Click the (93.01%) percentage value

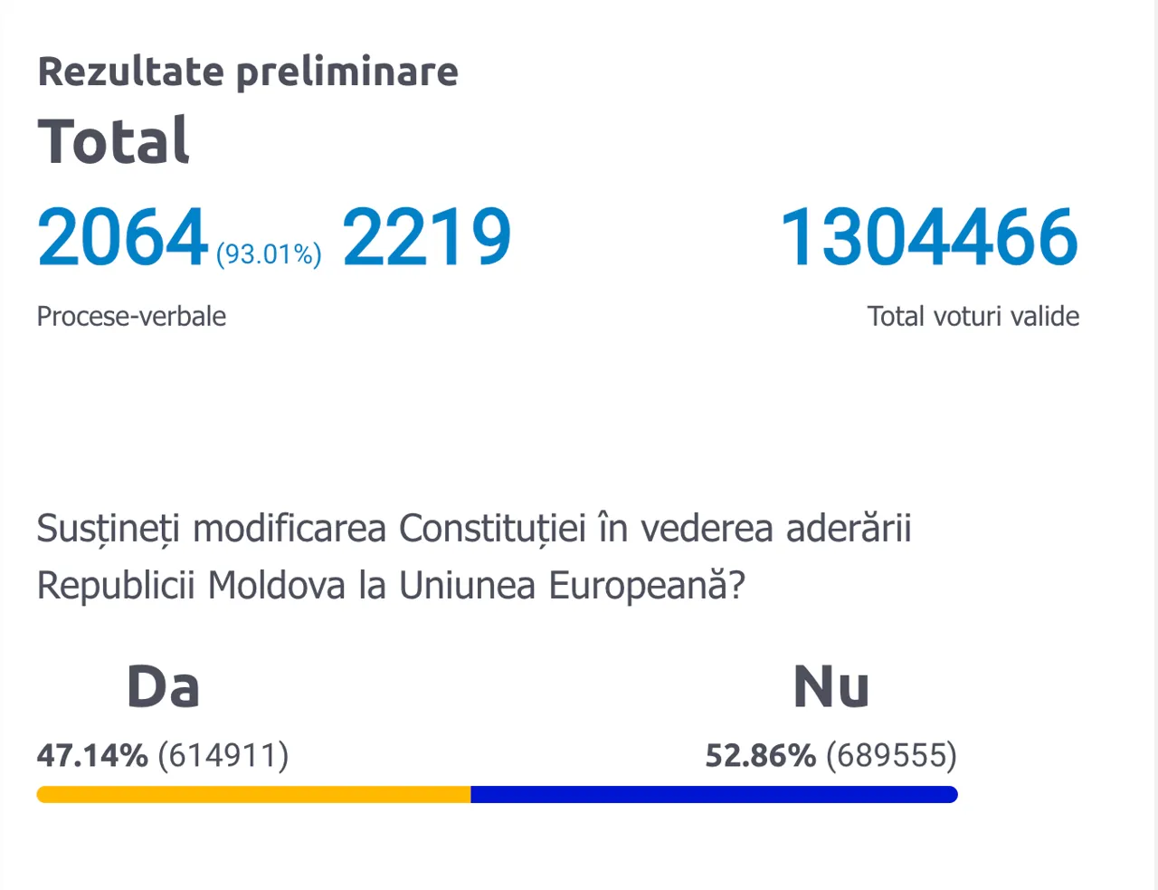tap(269, 254)
